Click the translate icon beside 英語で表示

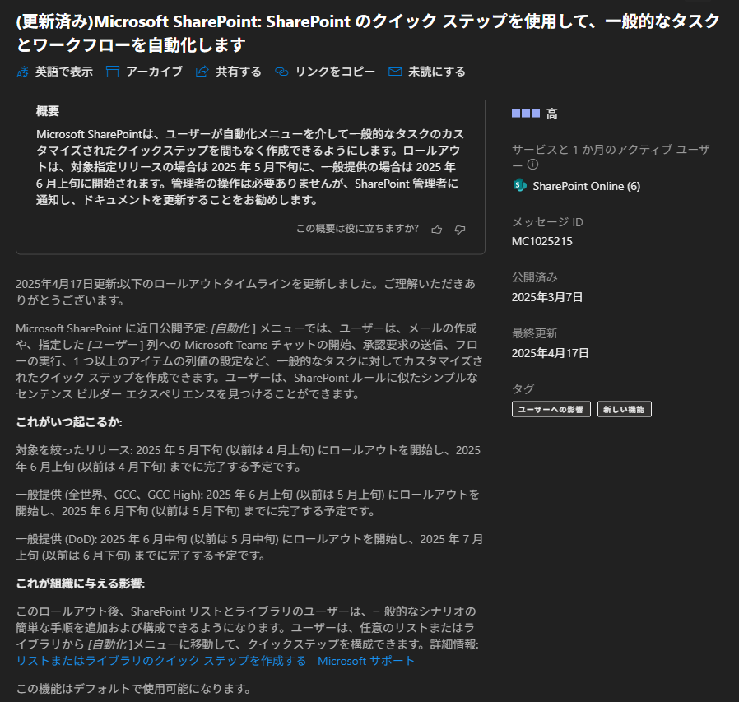[22, 72]
